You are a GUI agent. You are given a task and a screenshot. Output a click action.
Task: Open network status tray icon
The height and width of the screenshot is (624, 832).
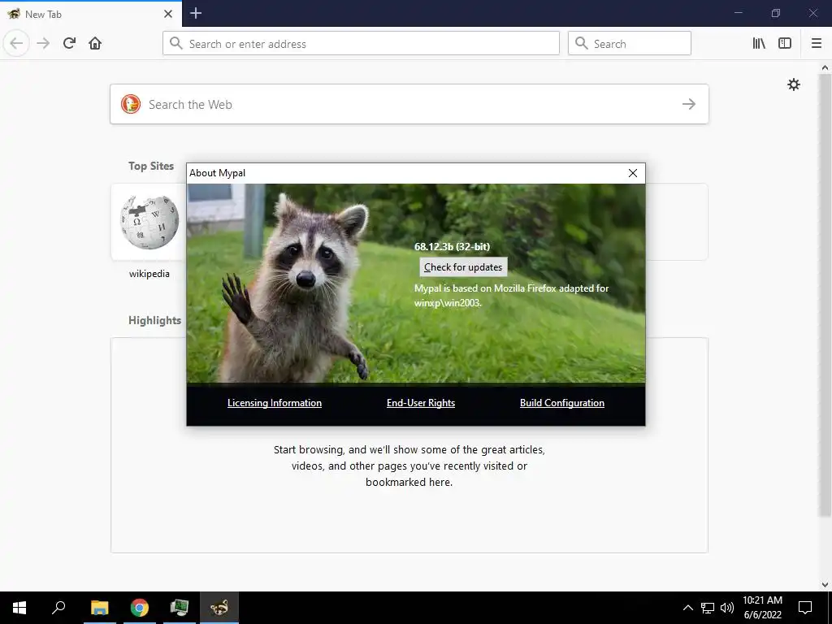coord(708,608)
